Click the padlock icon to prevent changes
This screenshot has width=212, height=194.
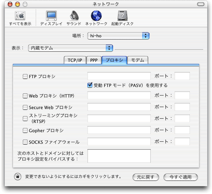[17, 176]
